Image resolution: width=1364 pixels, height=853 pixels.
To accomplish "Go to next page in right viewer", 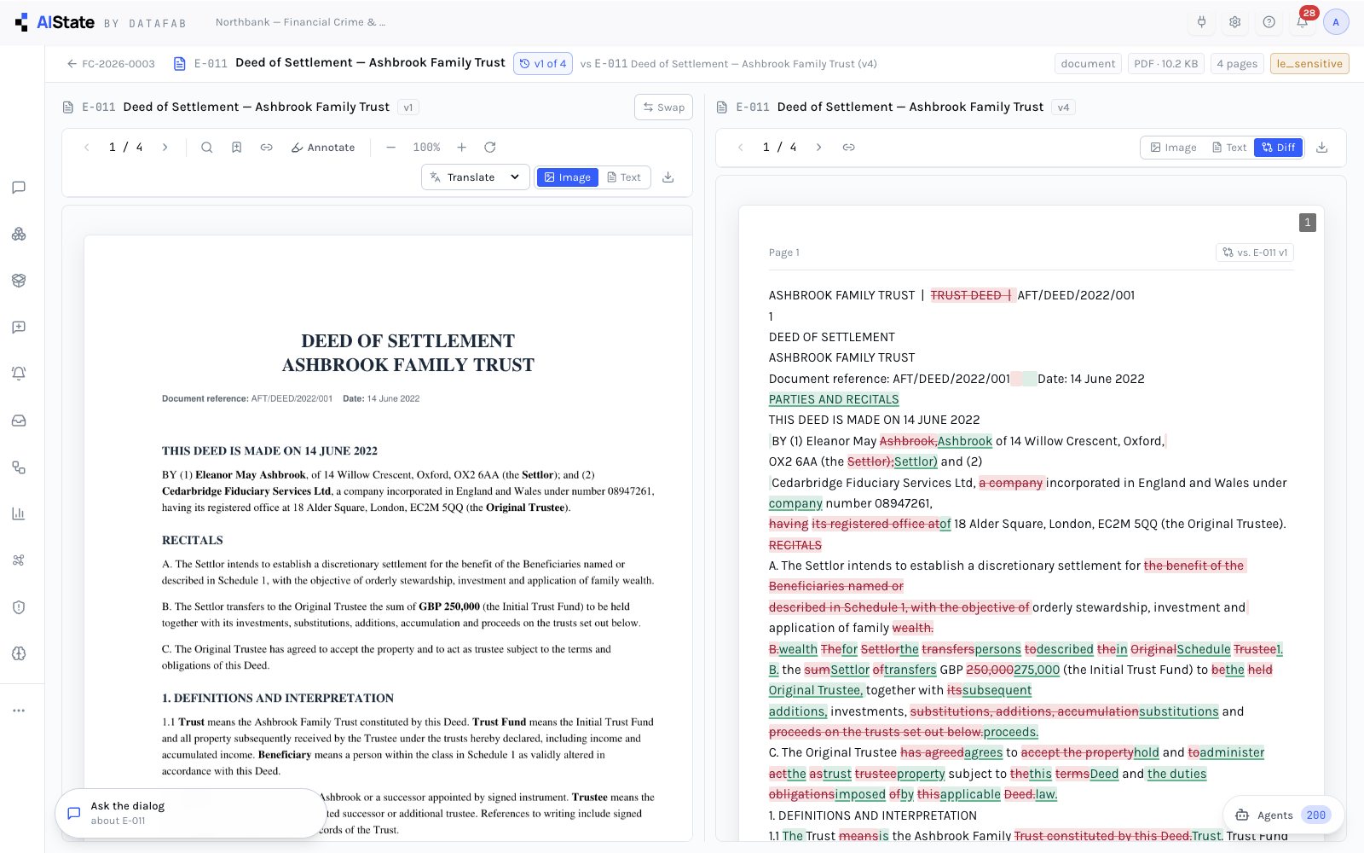I will tap(819, 148).
